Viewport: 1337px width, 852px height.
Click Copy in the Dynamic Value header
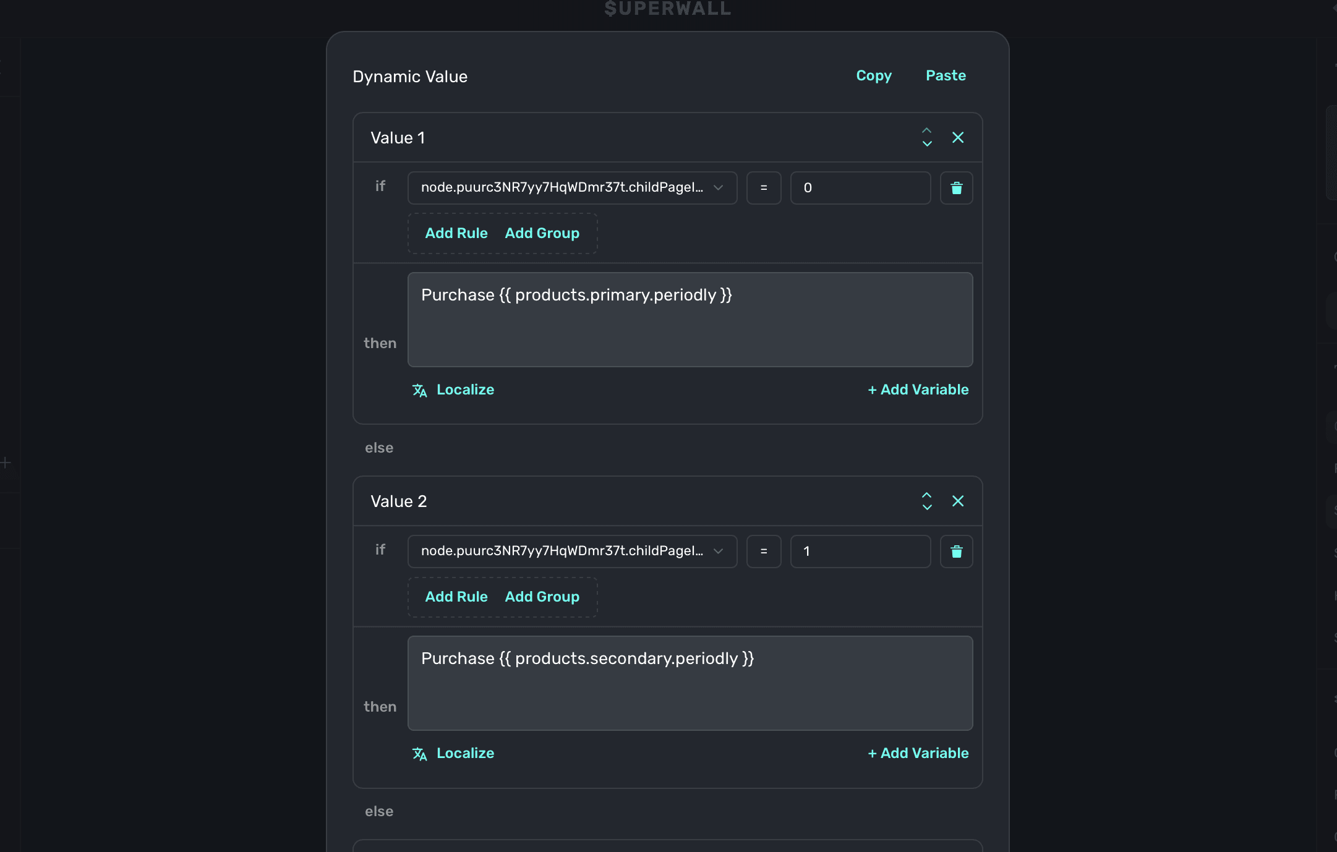(x=873, y=75)
